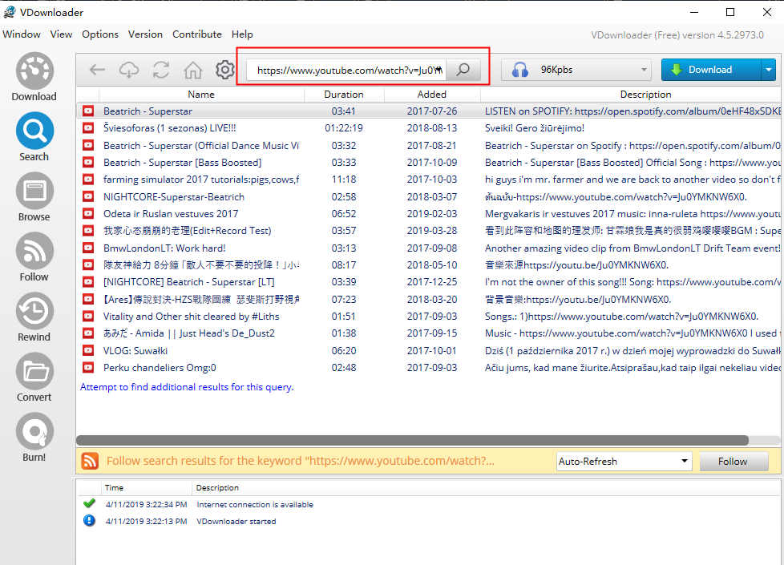Click the added date 2019-03-28 cell

click(x=432, y=231)
